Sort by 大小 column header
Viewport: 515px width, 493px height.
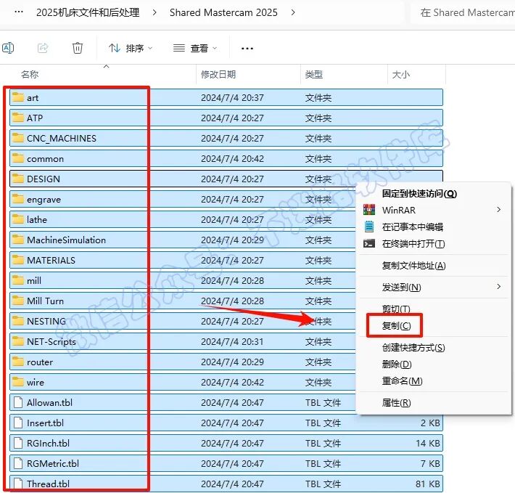tap(400, 74)
